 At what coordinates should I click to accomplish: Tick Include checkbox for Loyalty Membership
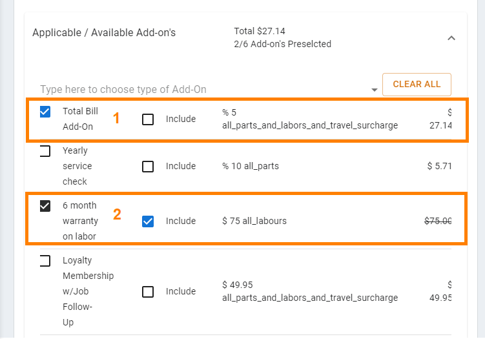pyautogui.click(x=148, y=292)
